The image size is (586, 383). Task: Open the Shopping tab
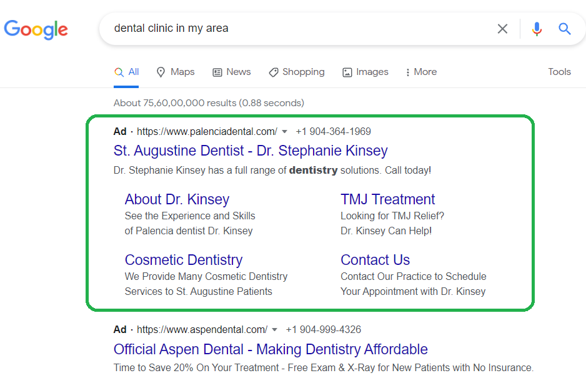click(296, 72)
